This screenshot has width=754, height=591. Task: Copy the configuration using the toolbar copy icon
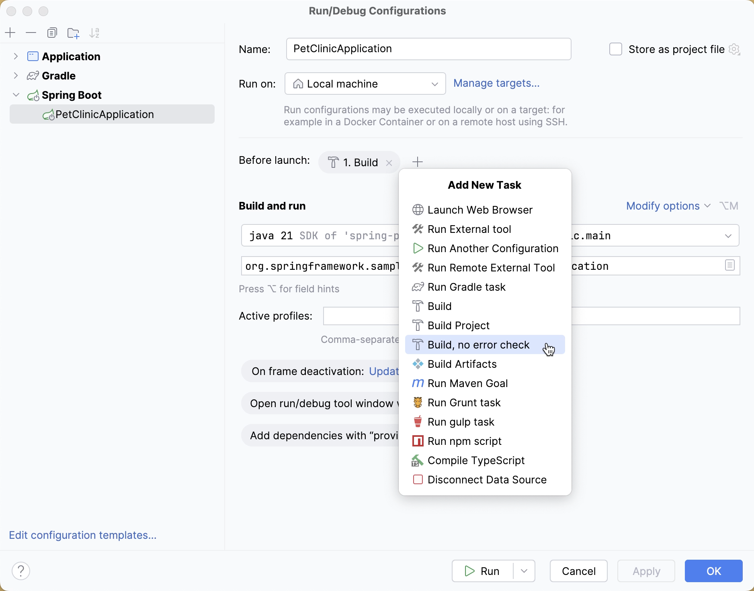52,33
